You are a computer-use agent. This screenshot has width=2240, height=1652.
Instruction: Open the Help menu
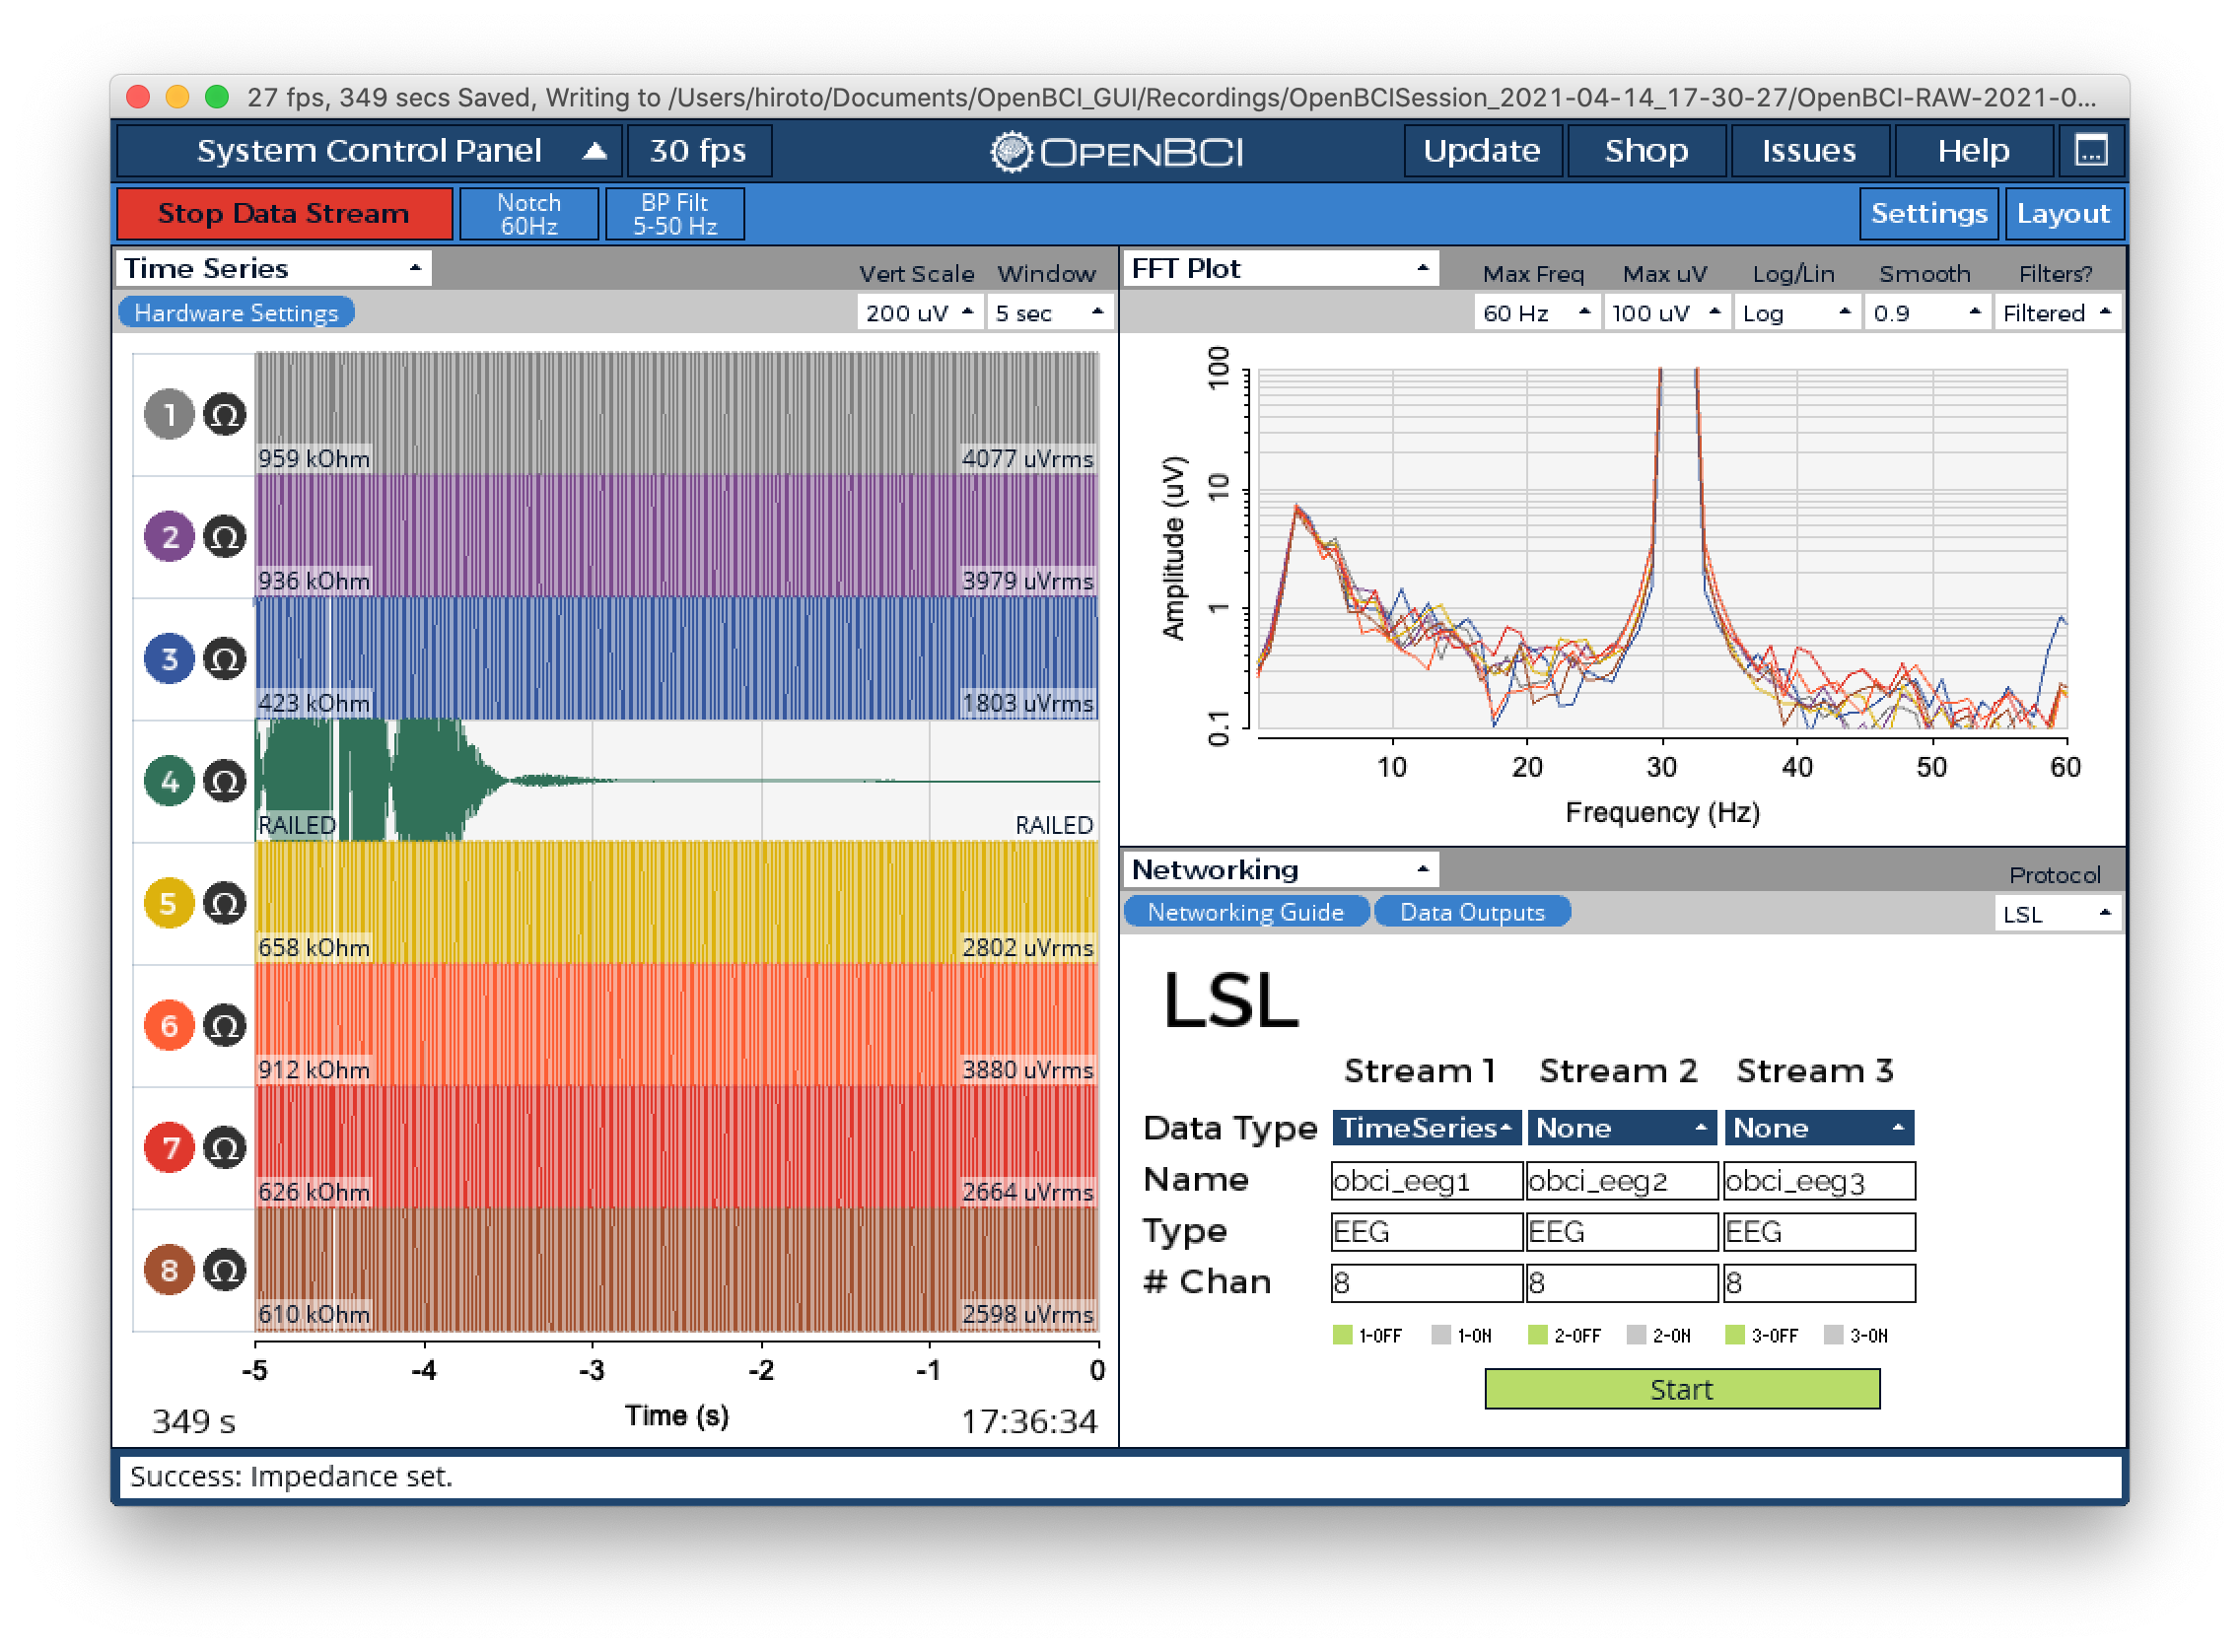[x=1972, y=151]
